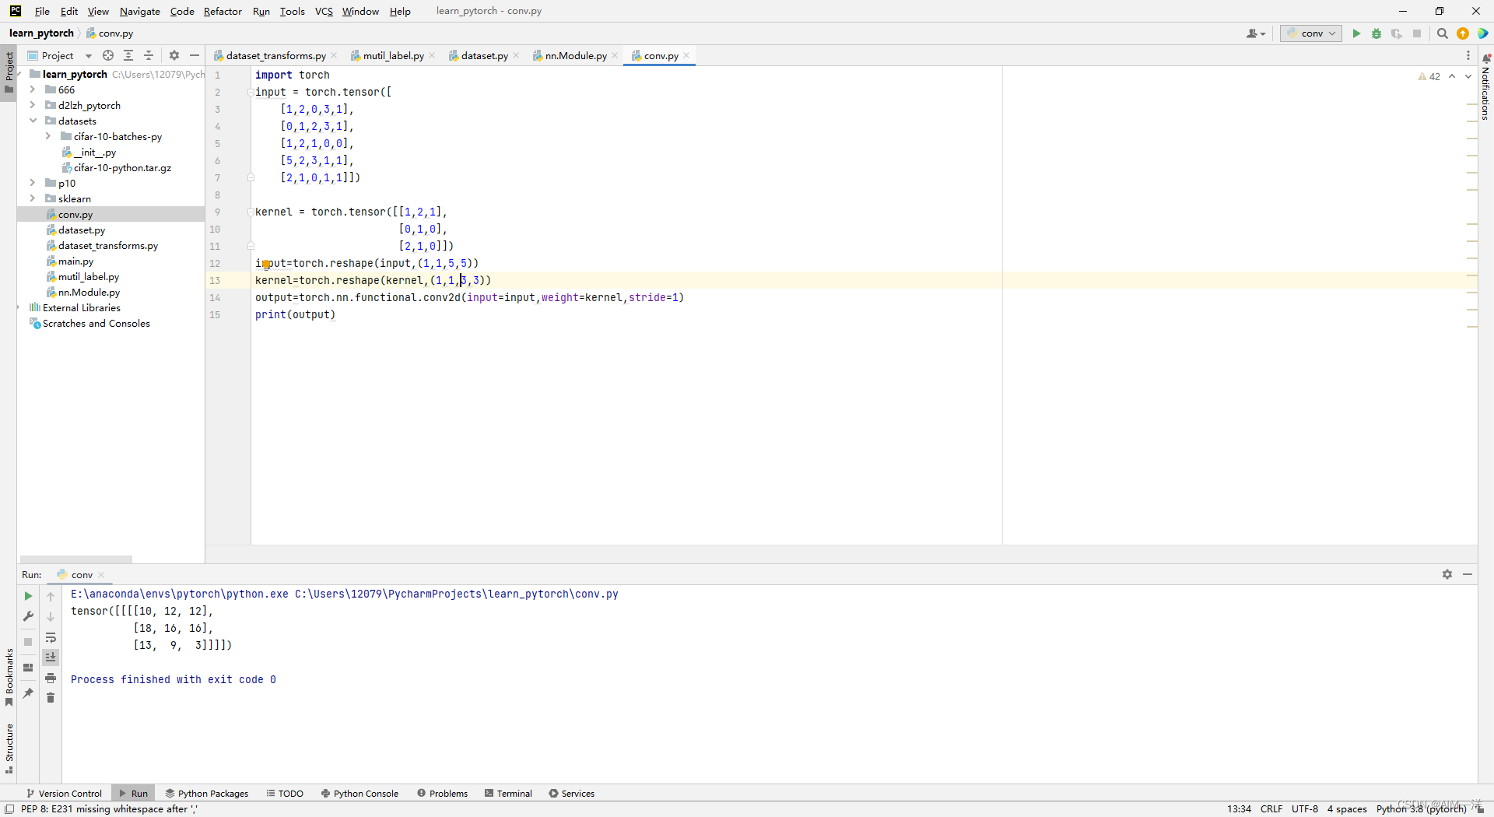
Task: Open main.py in the project tree
Action: click(75, 261)
